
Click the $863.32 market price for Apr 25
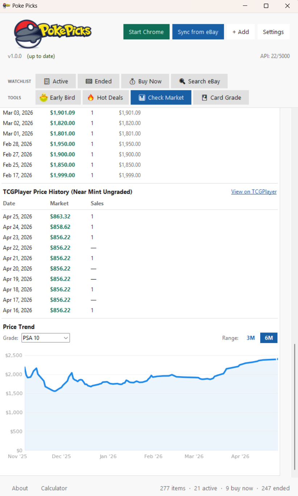point(60,216)
